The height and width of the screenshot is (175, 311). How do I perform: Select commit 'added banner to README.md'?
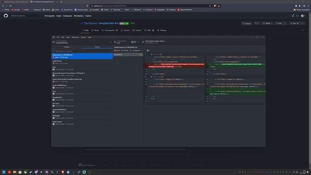(x=82, y=56)
